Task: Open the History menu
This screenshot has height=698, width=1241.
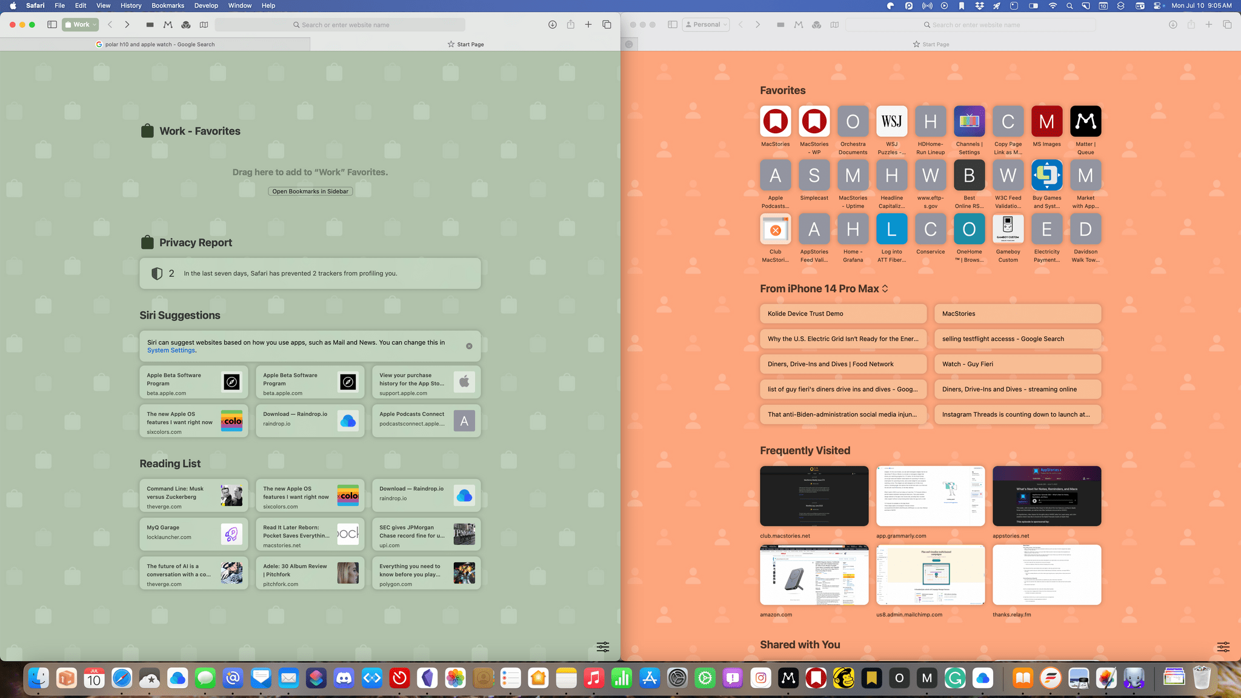Action: tap(131, 5)
